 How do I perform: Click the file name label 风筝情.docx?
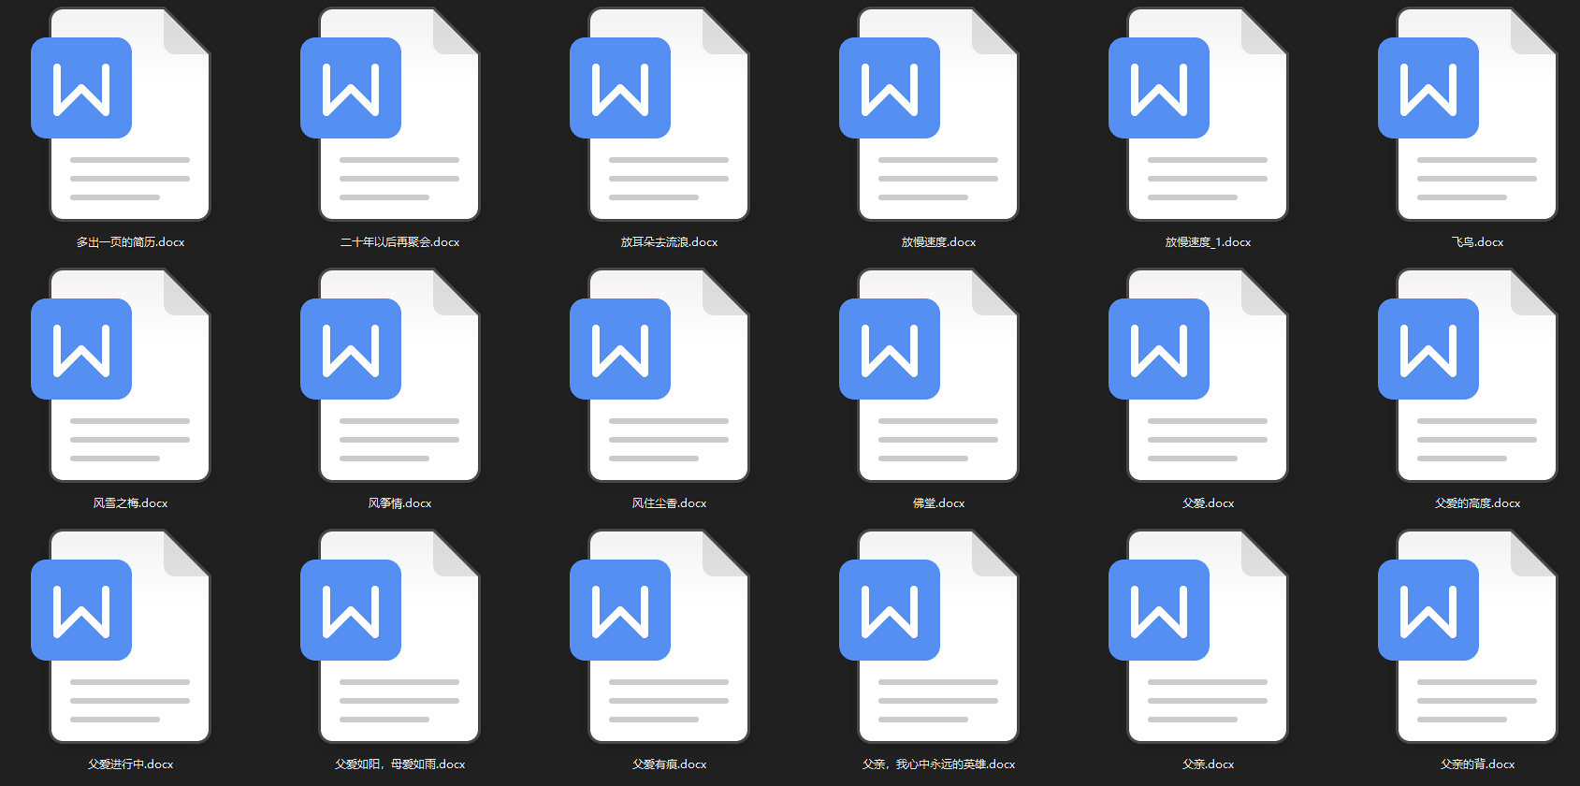[x=400, y=503]
